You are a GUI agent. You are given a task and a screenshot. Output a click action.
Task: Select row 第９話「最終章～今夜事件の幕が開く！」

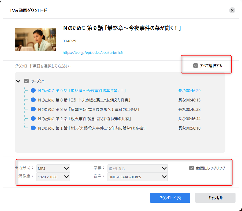[82, 91]
